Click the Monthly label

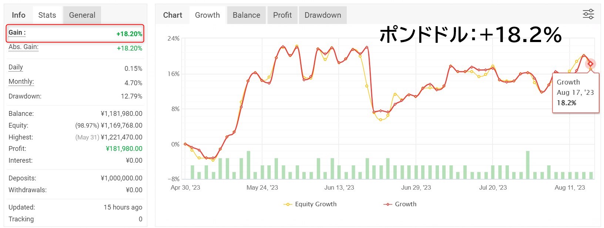click(21, 82)
